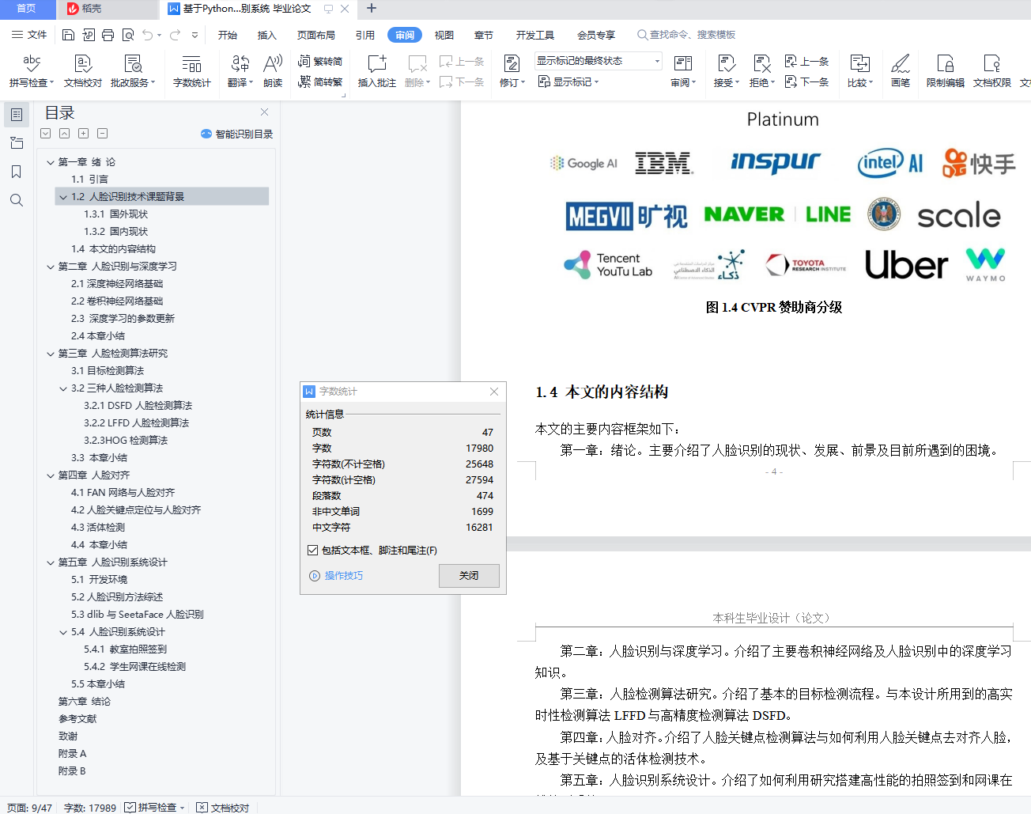
Task: Collapse the 3.2 三种人脸检测算法 node
Action: [x=63, y=388]
